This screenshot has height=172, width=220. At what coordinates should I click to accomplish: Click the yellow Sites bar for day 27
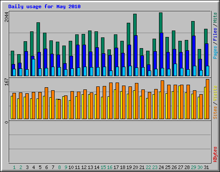[179, 102]
